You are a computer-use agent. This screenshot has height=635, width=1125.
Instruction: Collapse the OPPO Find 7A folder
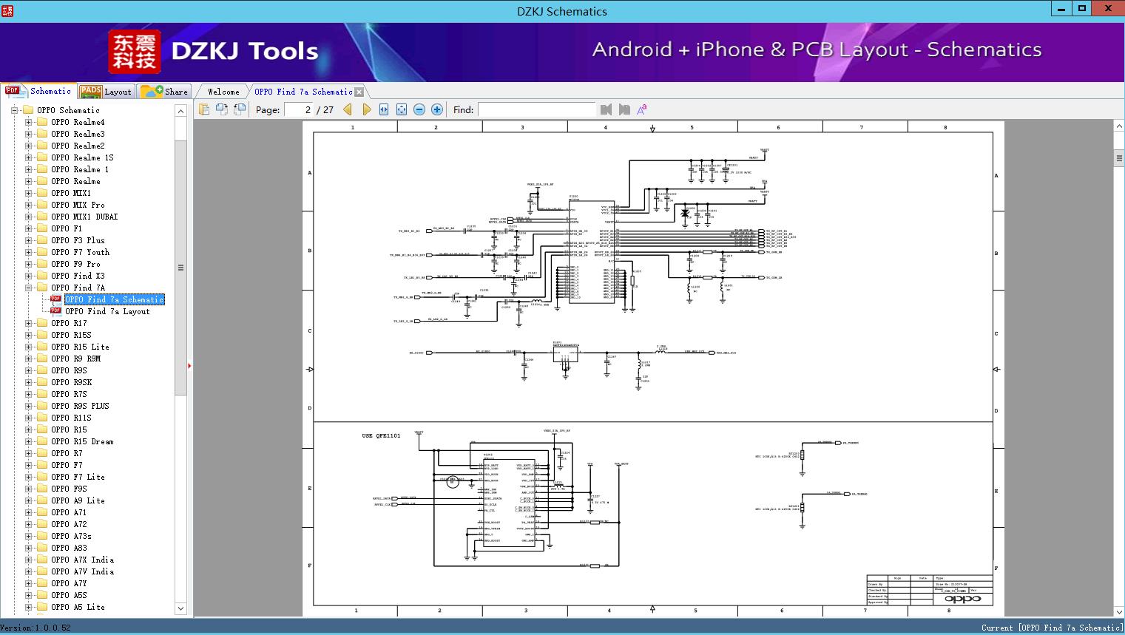[28, 288]
